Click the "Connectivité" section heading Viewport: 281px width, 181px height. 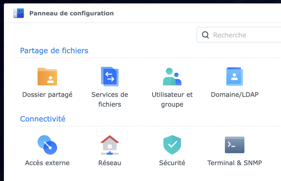point(43,119)
